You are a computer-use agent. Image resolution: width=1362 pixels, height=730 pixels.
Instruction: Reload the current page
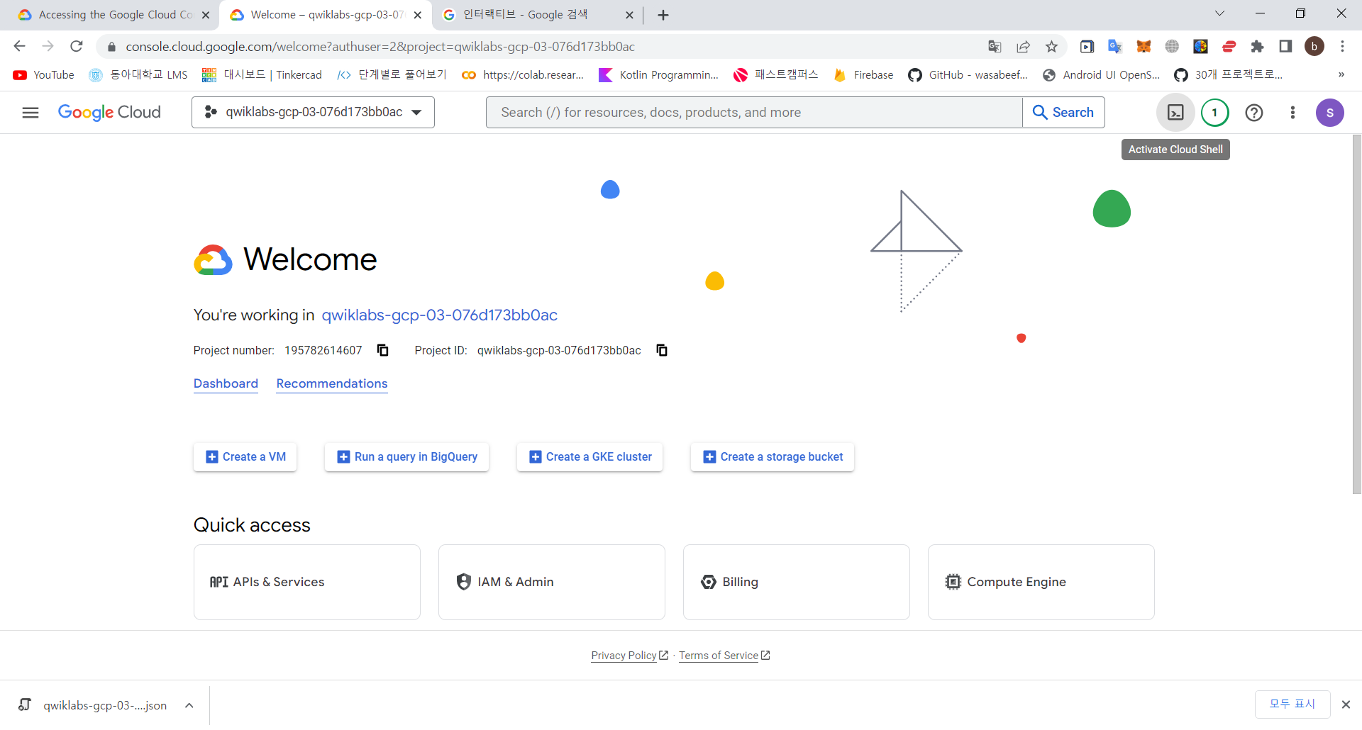pos(77,47)
